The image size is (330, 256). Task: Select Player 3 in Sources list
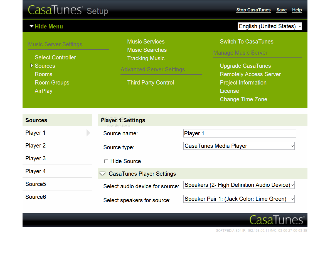(57, 158)
